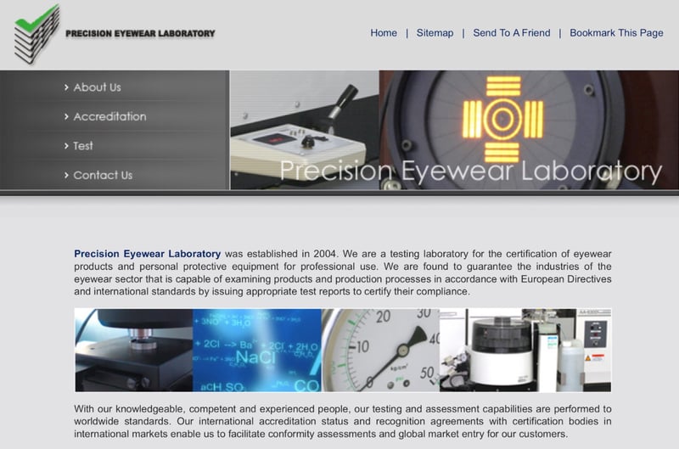Click the green checkmark logo icon
The width and height of the screenshot is (679, 449).
(x=36, y=33)
